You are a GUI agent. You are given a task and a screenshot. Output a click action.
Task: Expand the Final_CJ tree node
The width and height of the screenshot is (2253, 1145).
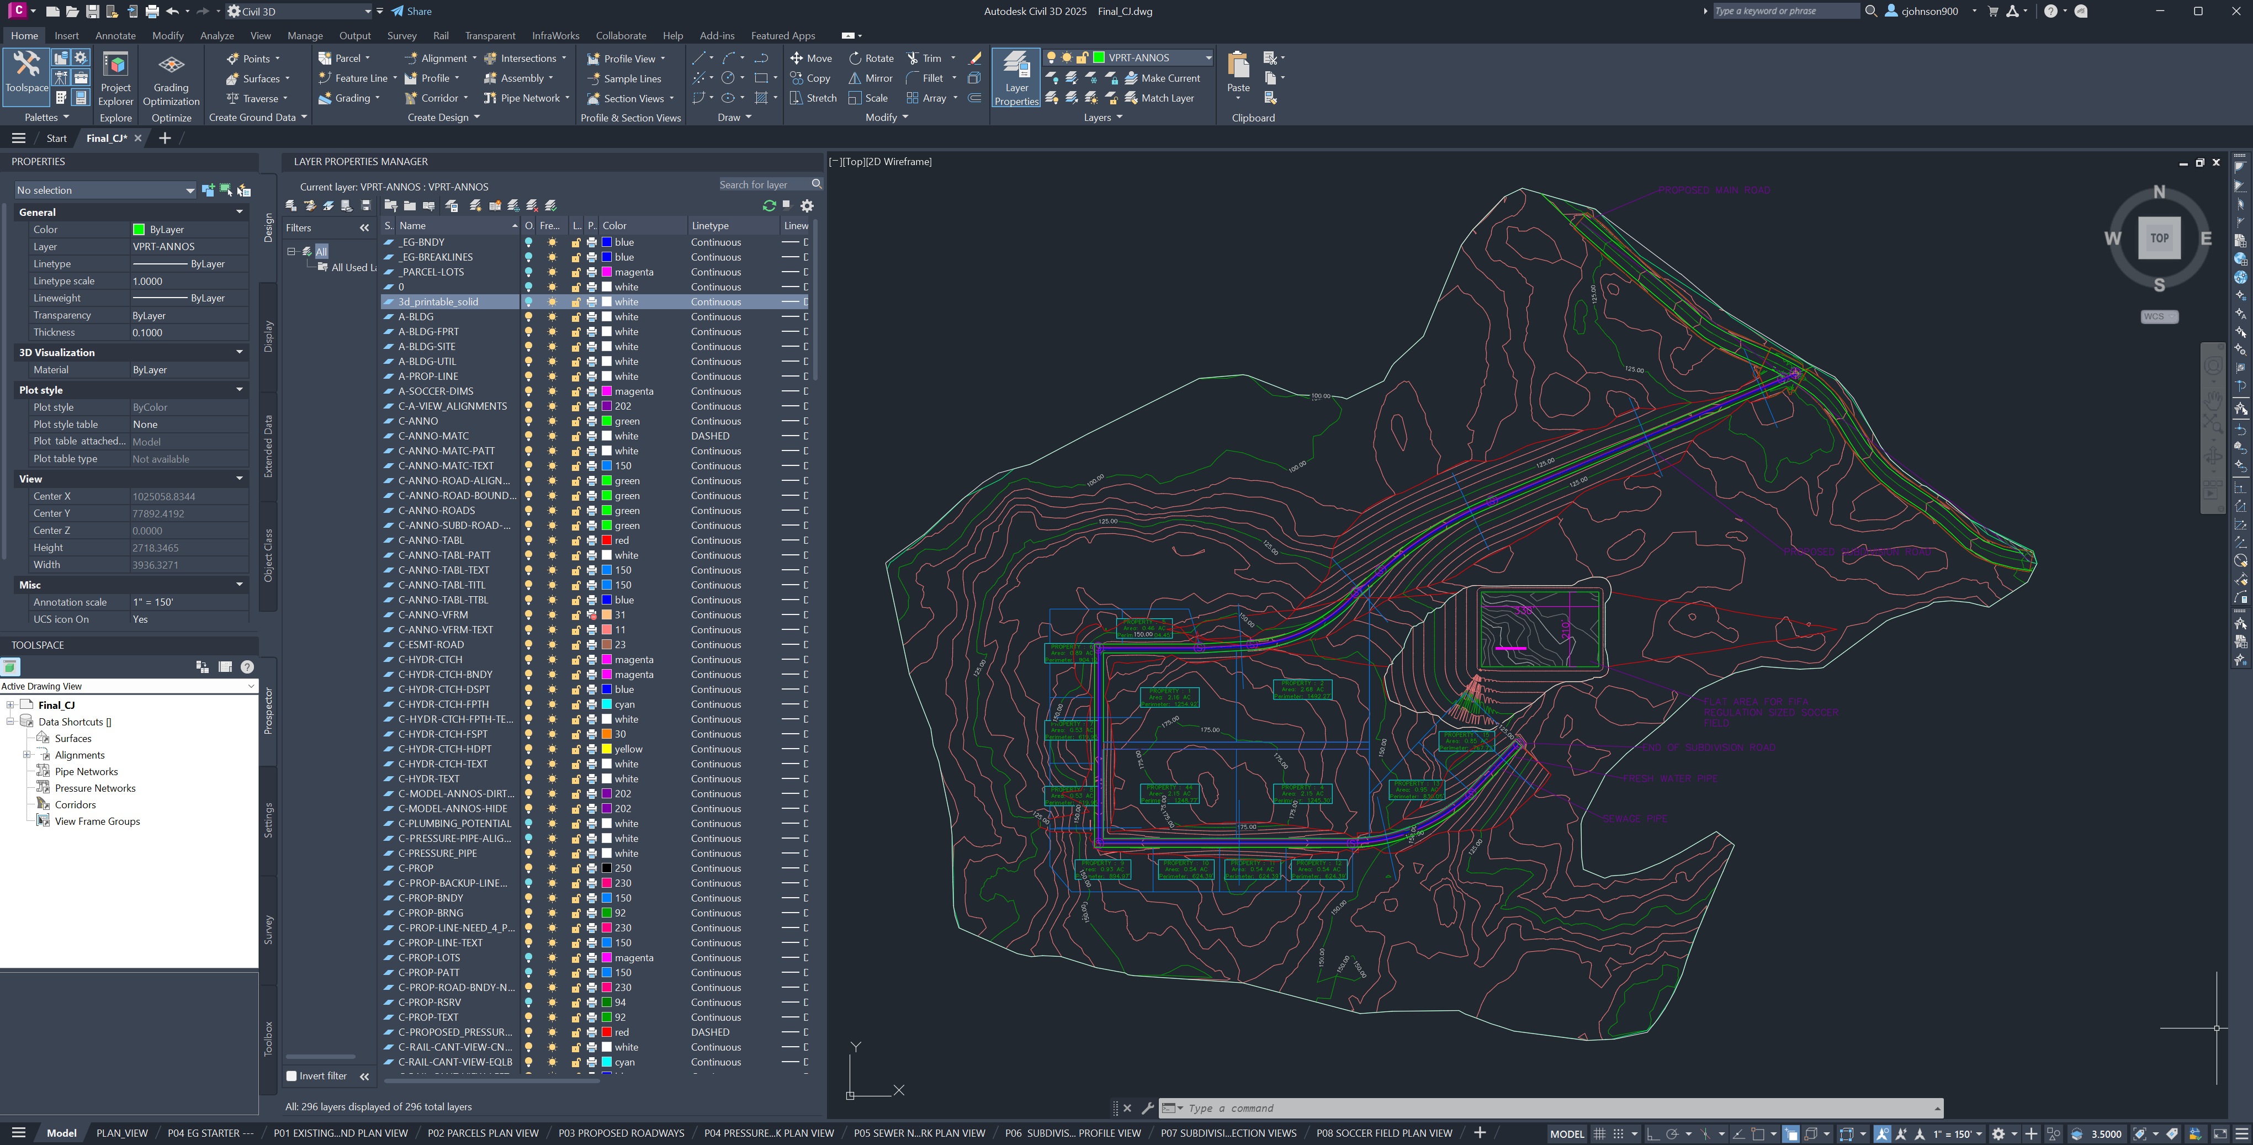(x=9, y=705)
